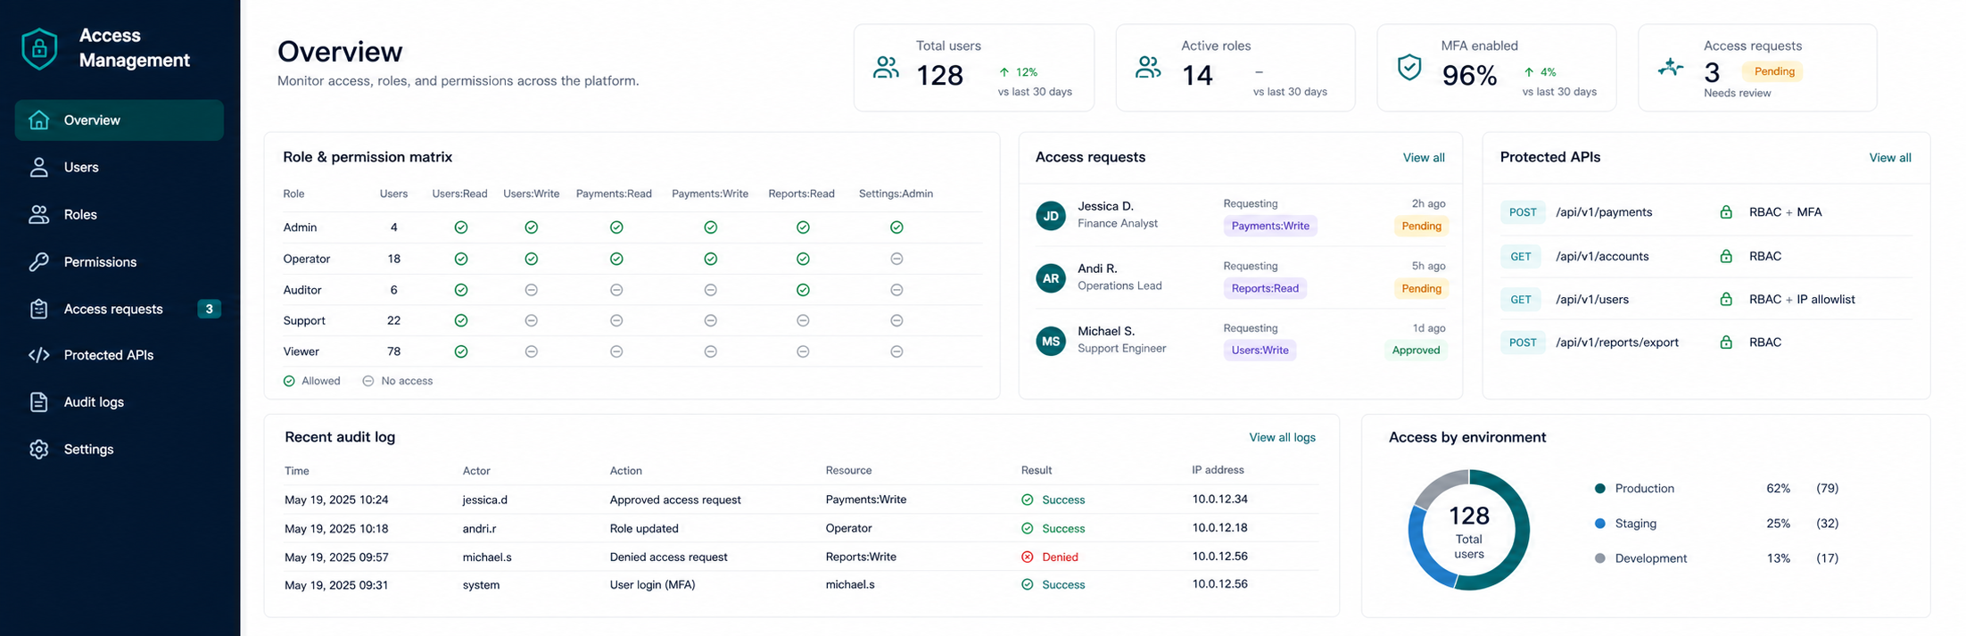Click Andi R.'s Pending status badge
This screenshot has width=1966, height=636.
[x=1421, y=288]
